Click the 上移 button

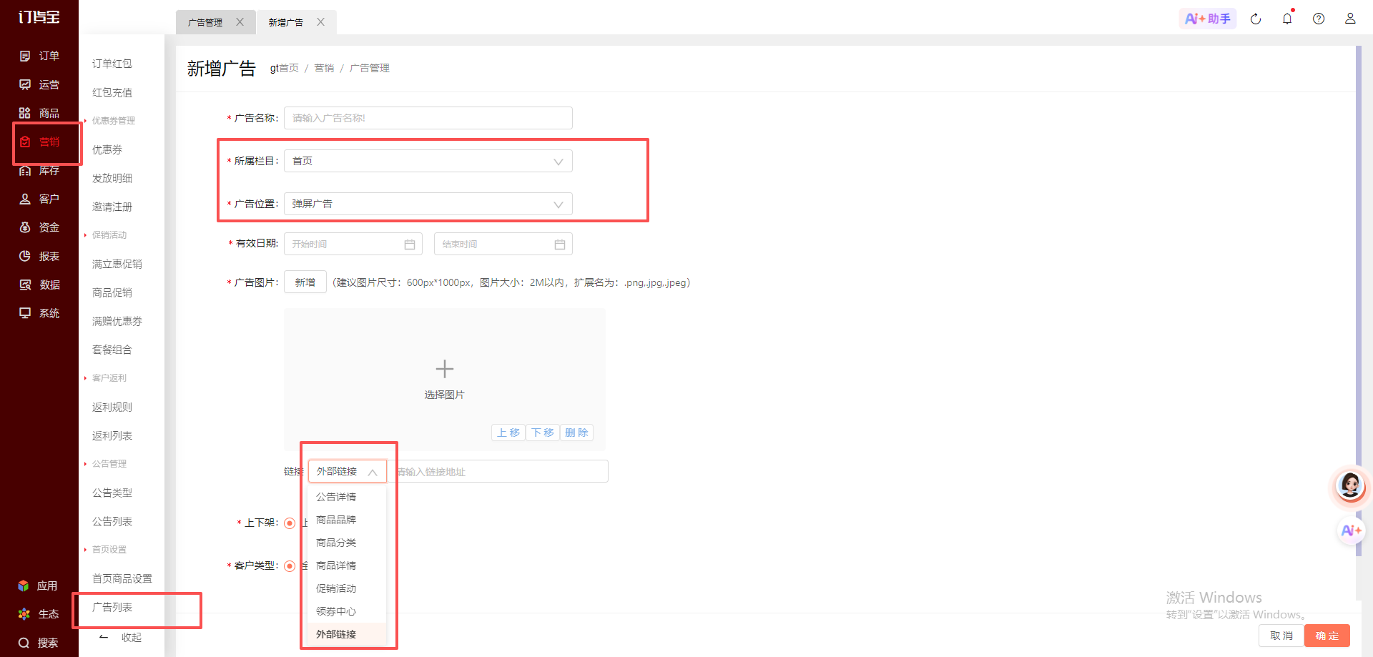[x=508, y=433]
